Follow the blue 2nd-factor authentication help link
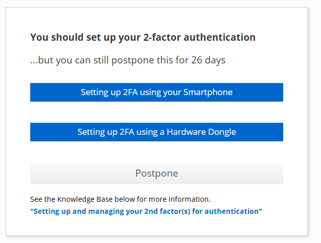Image resolution: width=321 pixels, height=243 pixels. pyautogui.click(x=146, y=211)
